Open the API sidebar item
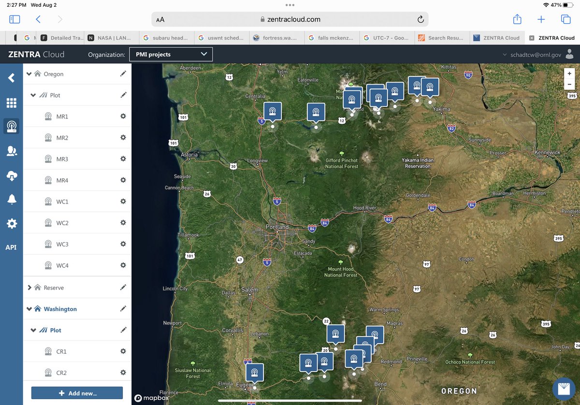The image size is (580, 405). 11,247
